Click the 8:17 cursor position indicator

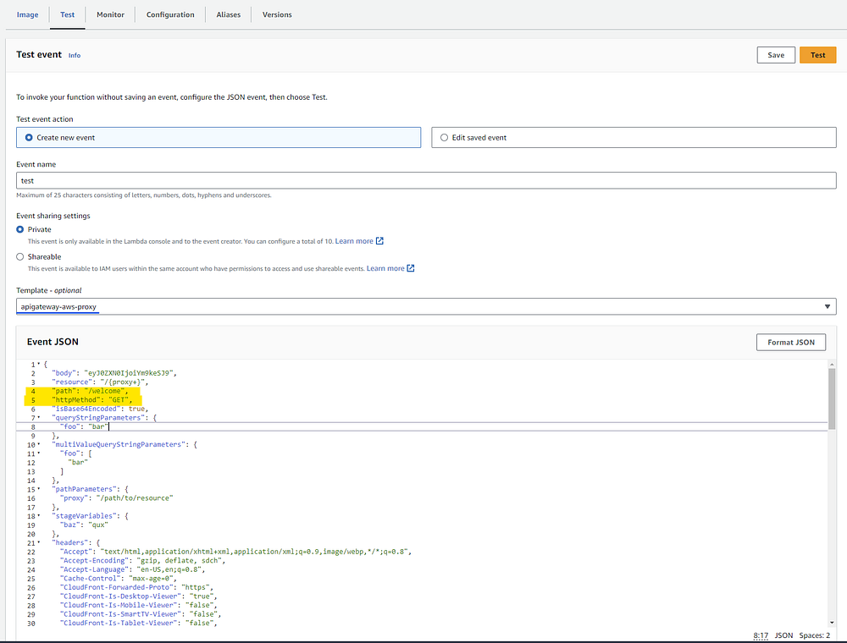(761, 635)
